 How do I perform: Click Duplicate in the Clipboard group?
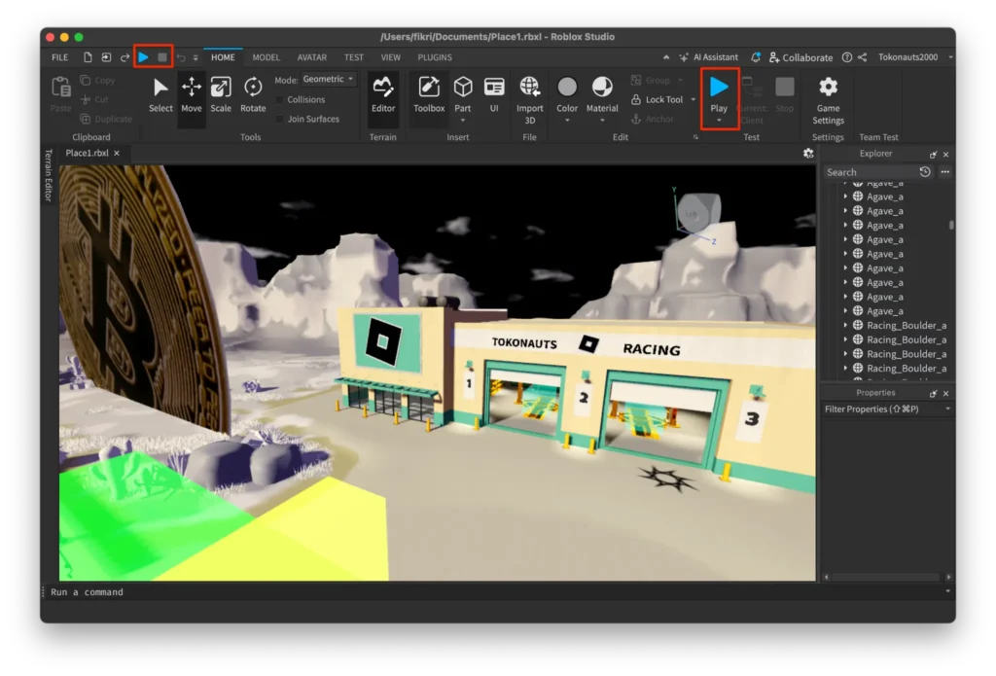pyautogui.click(x=106, y=119)
